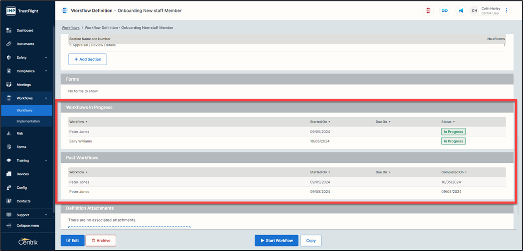Click the Workflows breadcrumb link
The width and height of the screenshot is (523, 251).
(70, 28)
